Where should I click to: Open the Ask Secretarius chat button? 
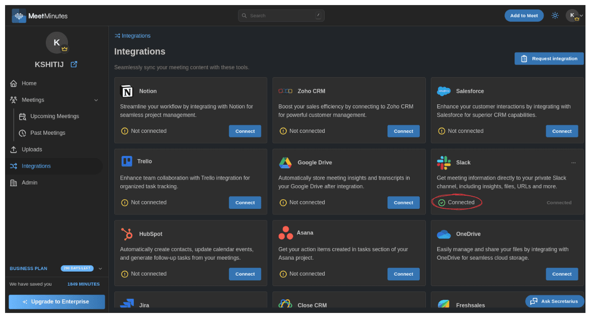(554, 301)
